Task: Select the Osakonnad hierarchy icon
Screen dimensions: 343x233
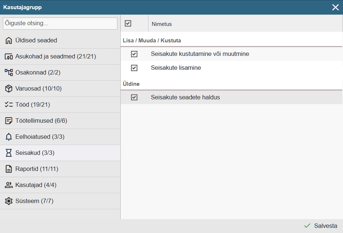Action: pyautogui.click(x=9, y=73)
